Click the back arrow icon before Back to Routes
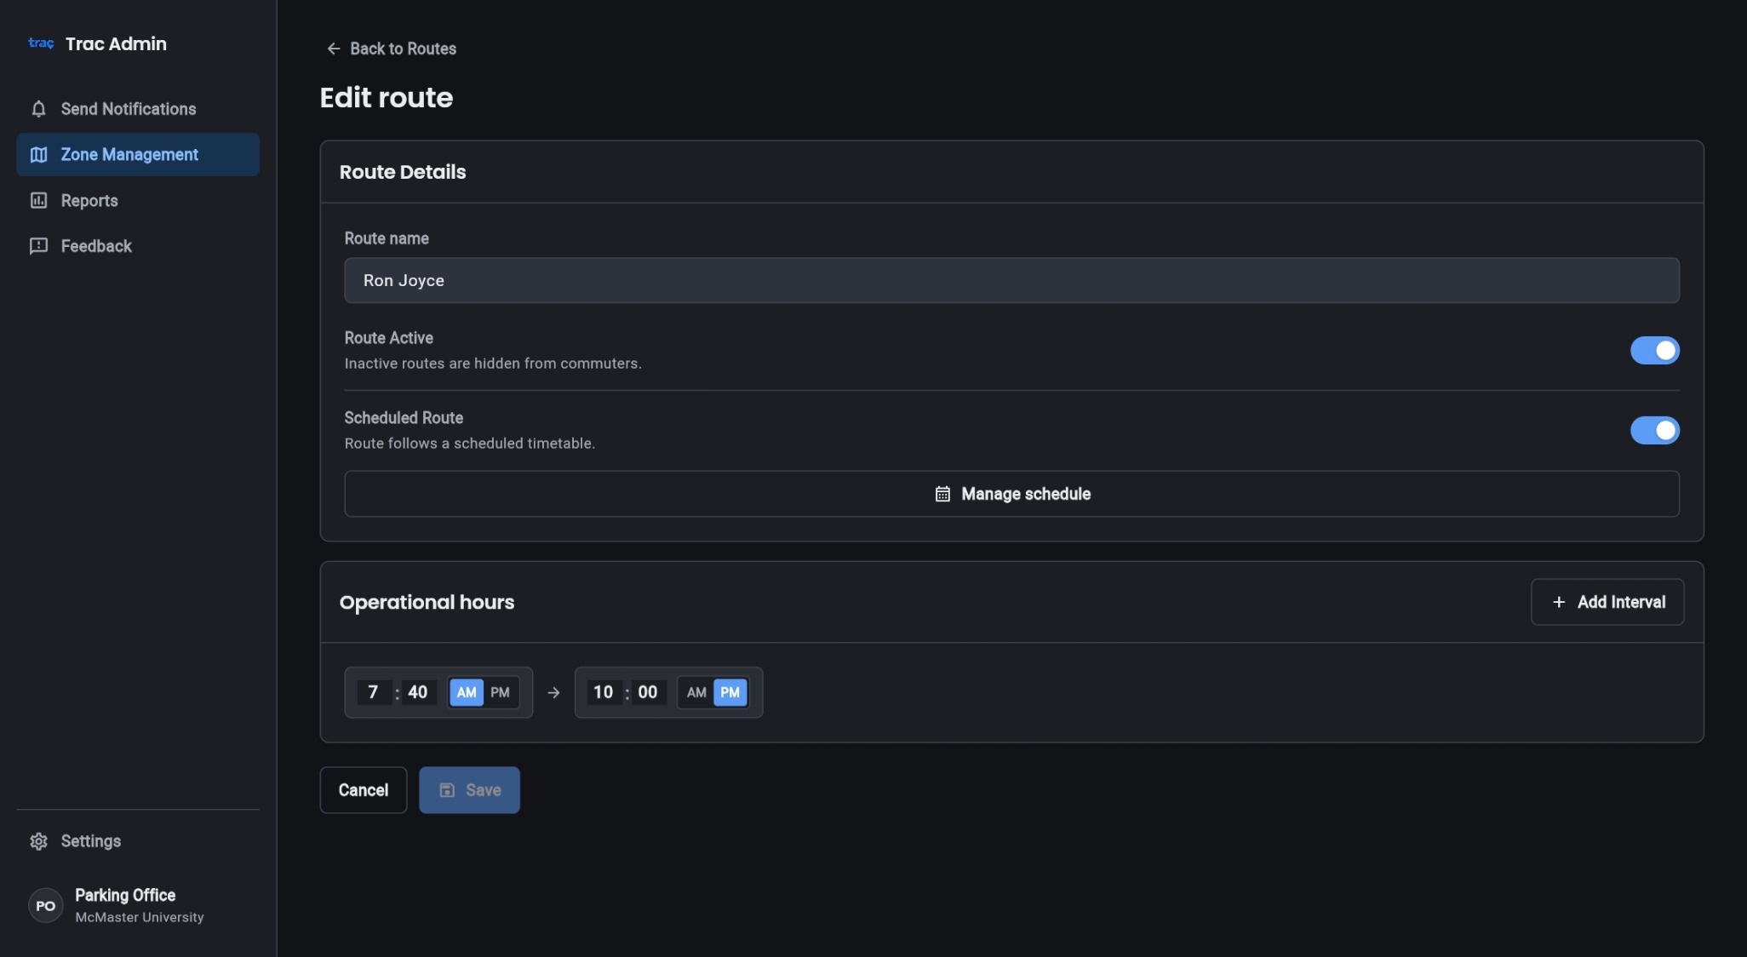Screen dimensions: 1747x957 (334, 49)
